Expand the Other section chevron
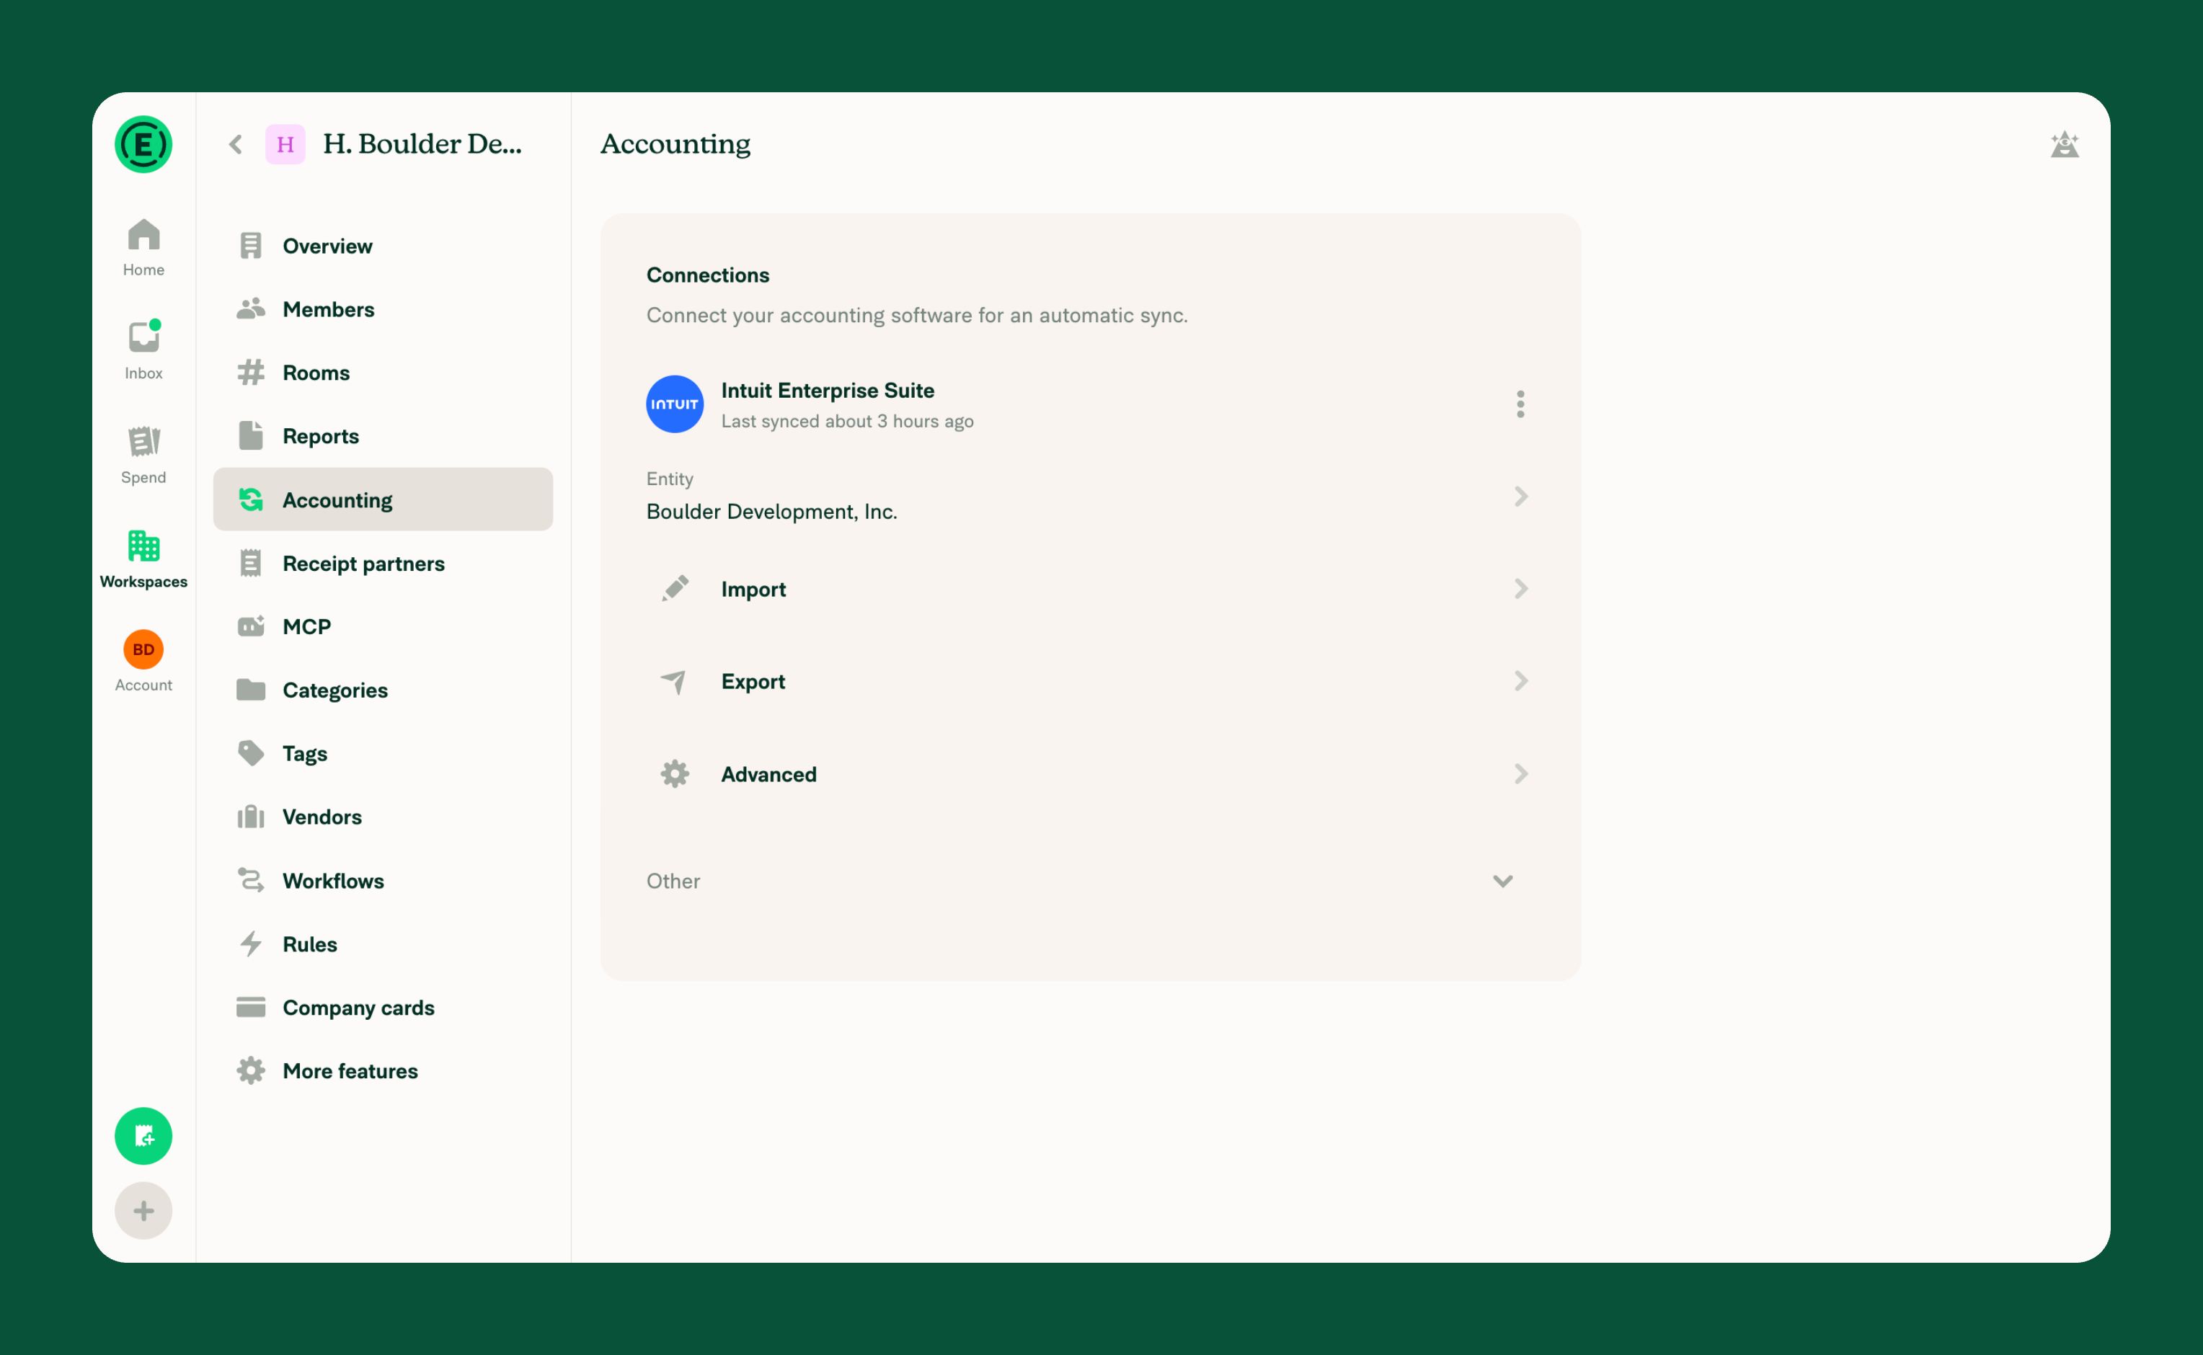Image resolution: width=2203 pixels, height=1355 pixels. [x=1503, y=881]
